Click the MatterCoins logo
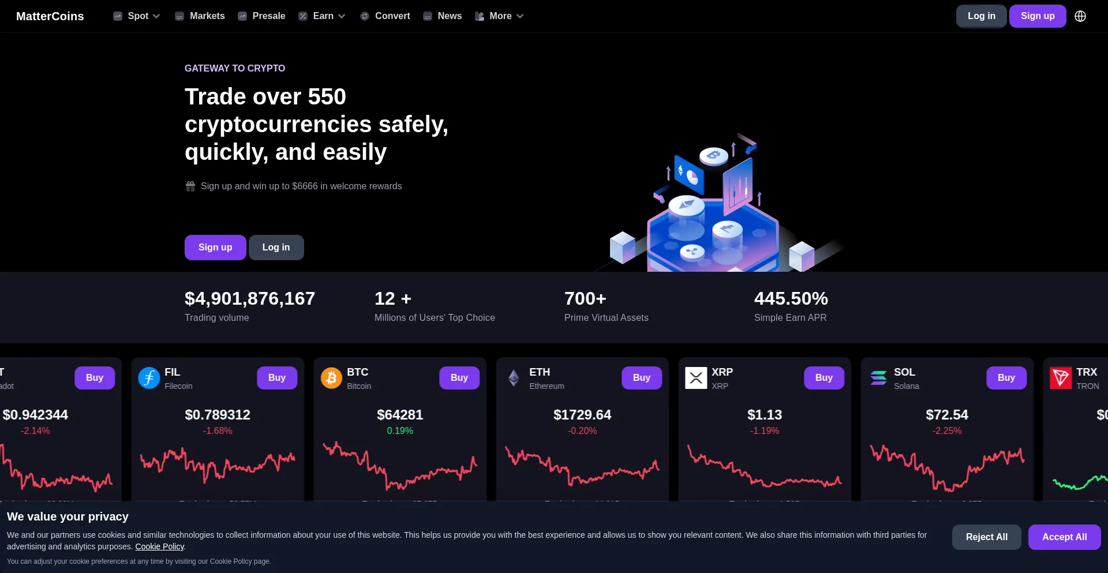 [50, 16]
